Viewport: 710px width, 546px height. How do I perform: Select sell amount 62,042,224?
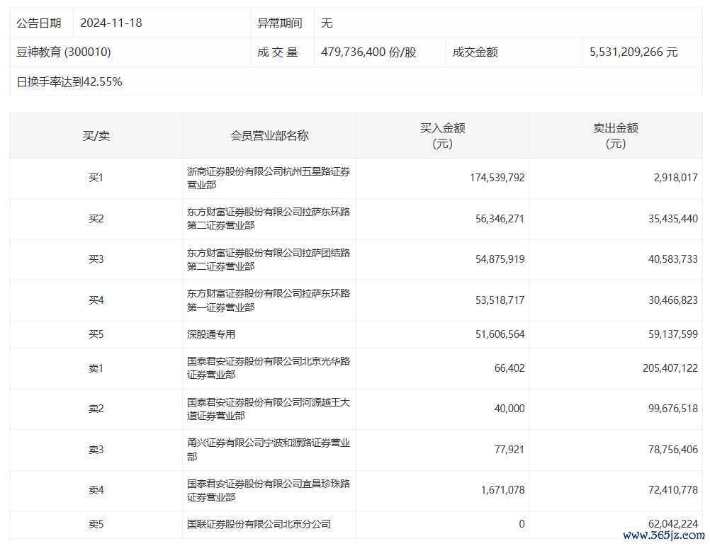tap(673, 524)
